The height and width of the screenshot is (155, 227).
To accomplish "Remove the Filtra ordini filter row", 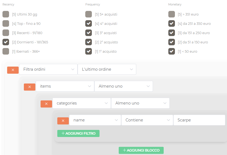I will pos(13,70).
